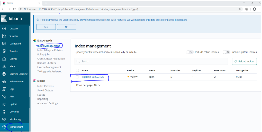
Task: Open License Management
Action: point(49,67)
